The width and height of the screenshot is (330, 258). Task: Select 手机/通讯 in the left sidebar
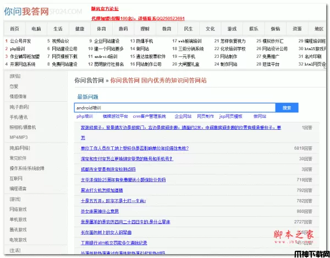[x=18, y=117]
